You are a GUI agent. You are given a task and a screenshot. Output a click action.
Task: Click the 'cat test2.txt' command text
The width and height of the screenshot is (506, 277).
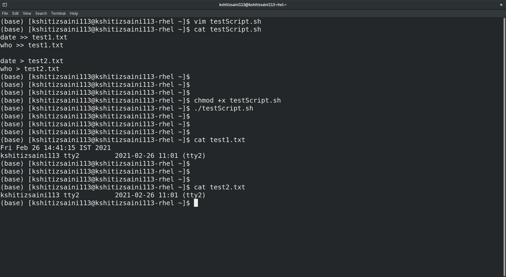219,187
